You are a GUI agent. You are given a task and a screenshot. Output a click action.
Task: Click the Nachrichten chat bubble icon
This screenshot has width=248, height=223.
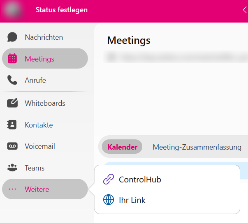(12, 37)
